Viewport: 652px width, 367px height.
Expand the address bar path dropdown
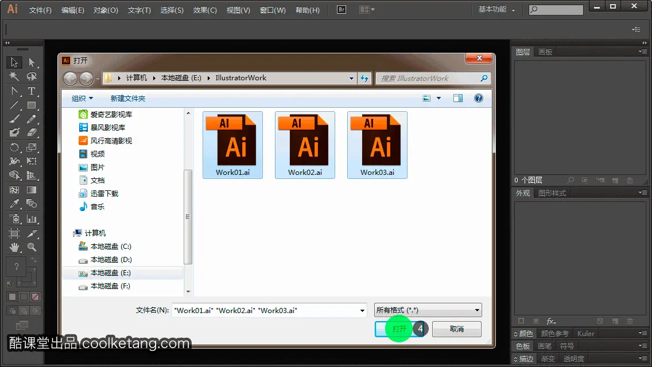[351, 78]
